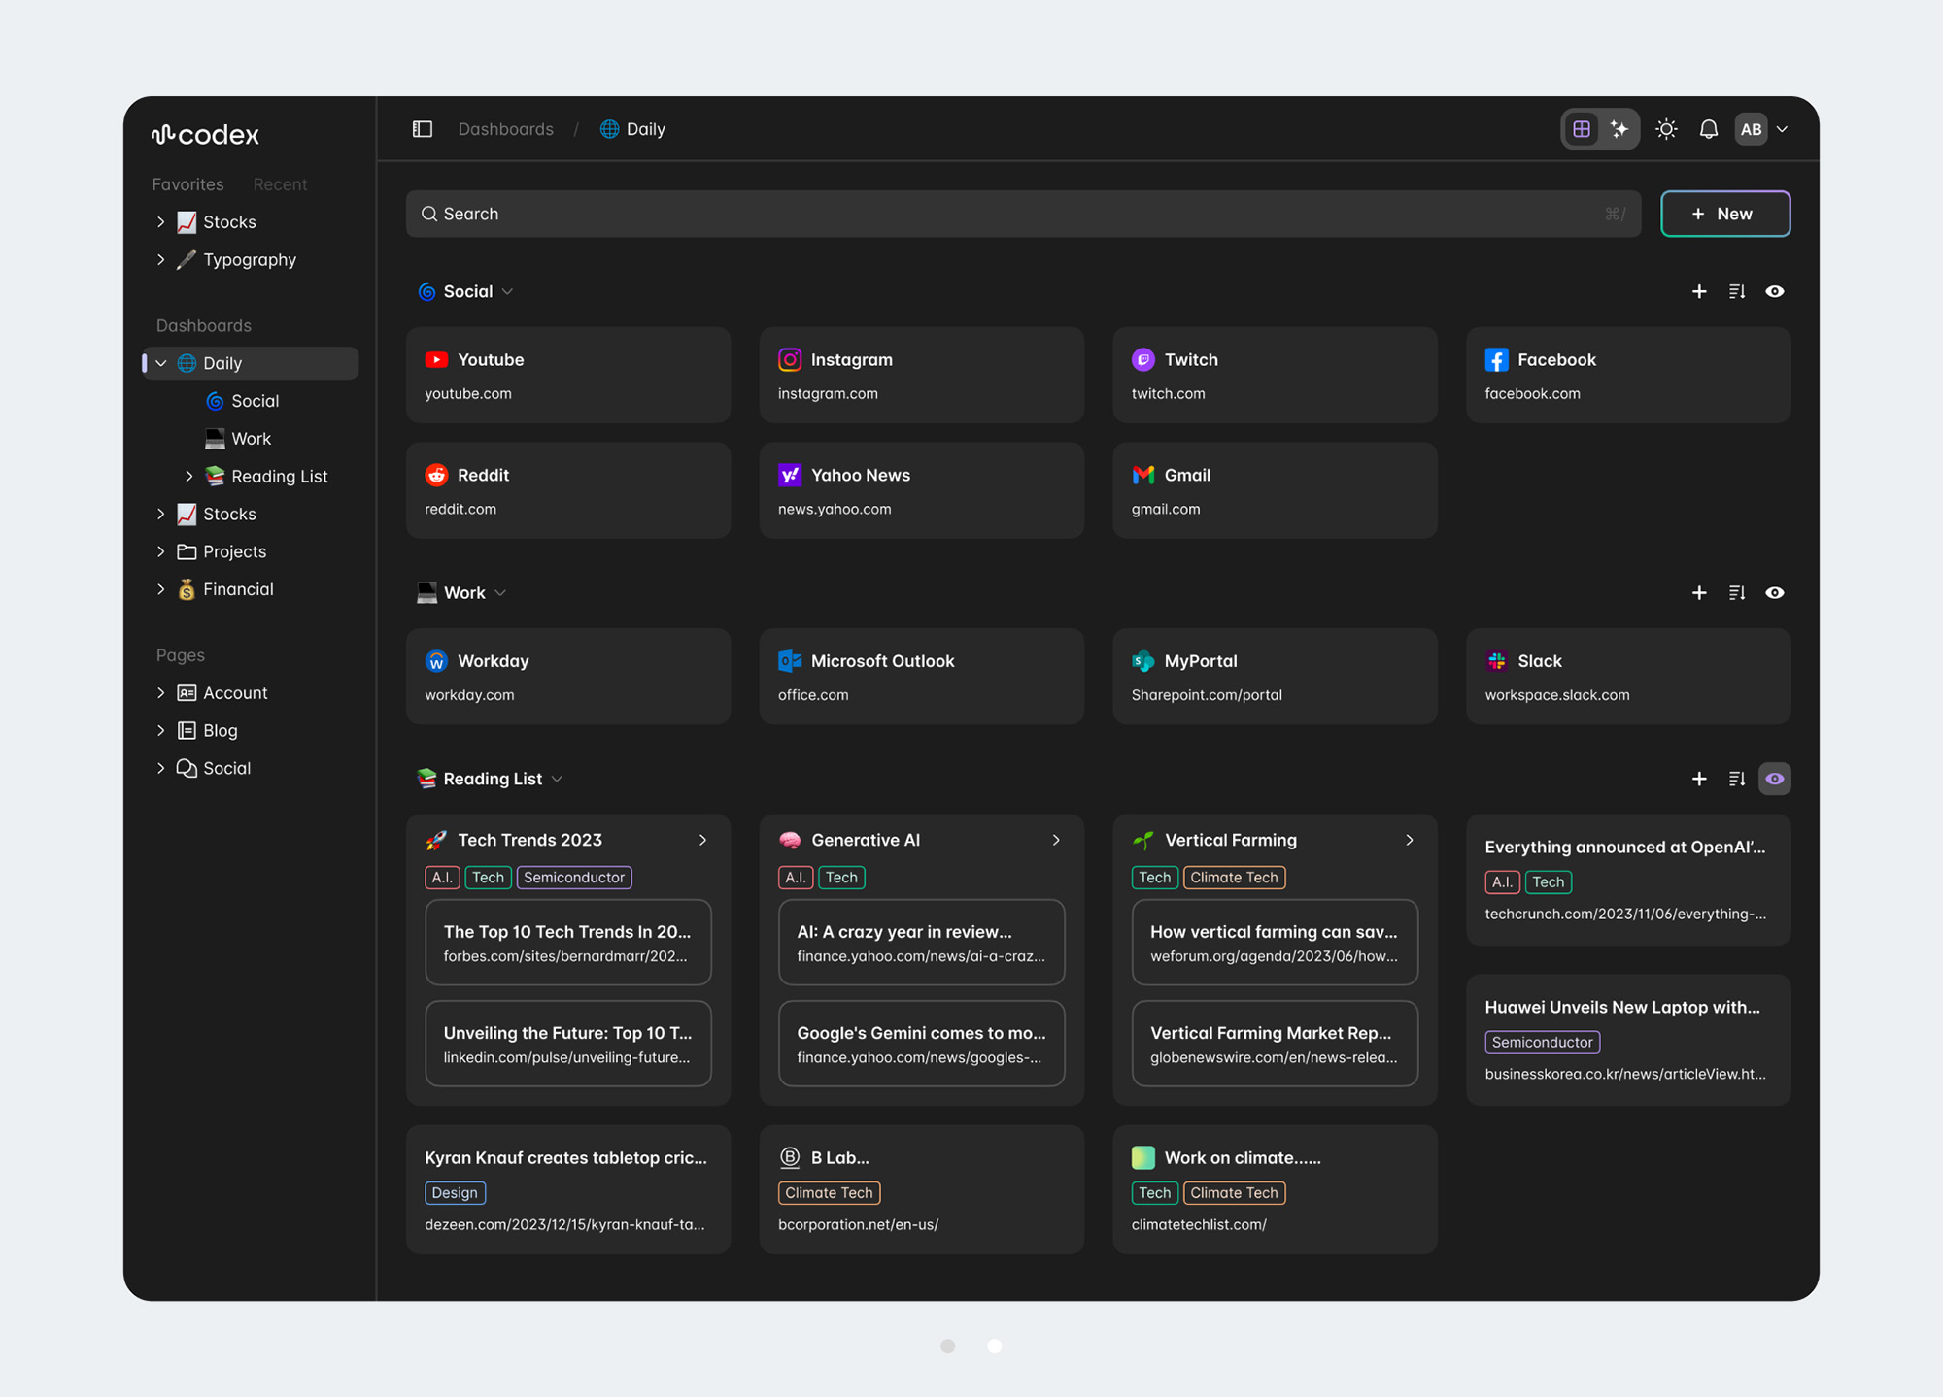The height and width of the screenshot is (1397, 1943).
Task: Open Huawei Unveils New Laptop card
Action: pos(1628,1040)
